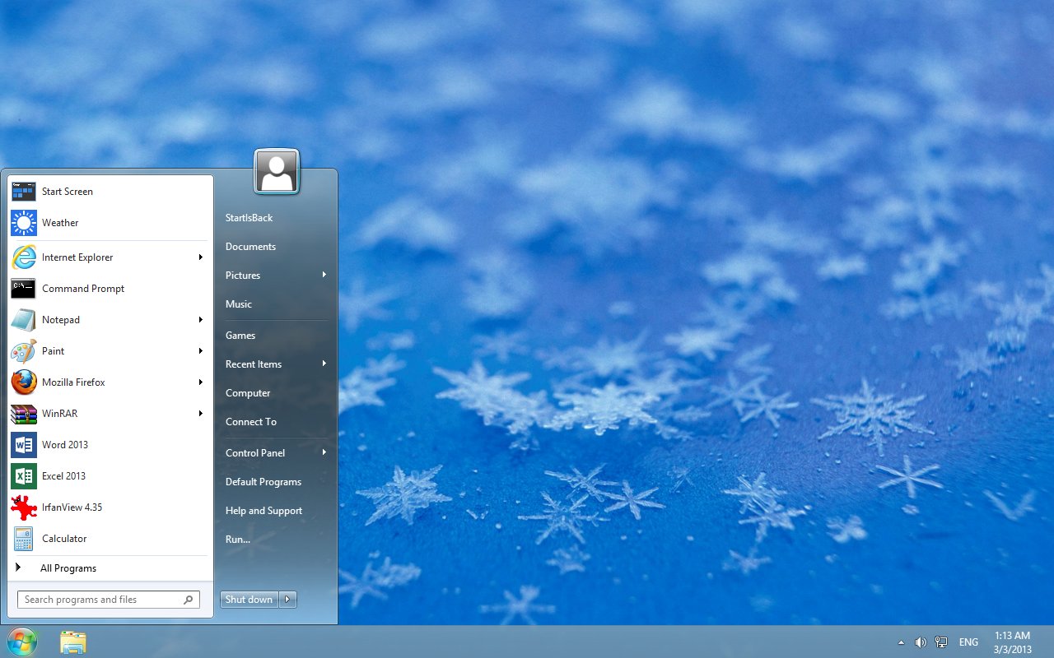Open Word 2013
Image resolution: width=1054 pixels, height=658 pixels.
pos(65,445)
